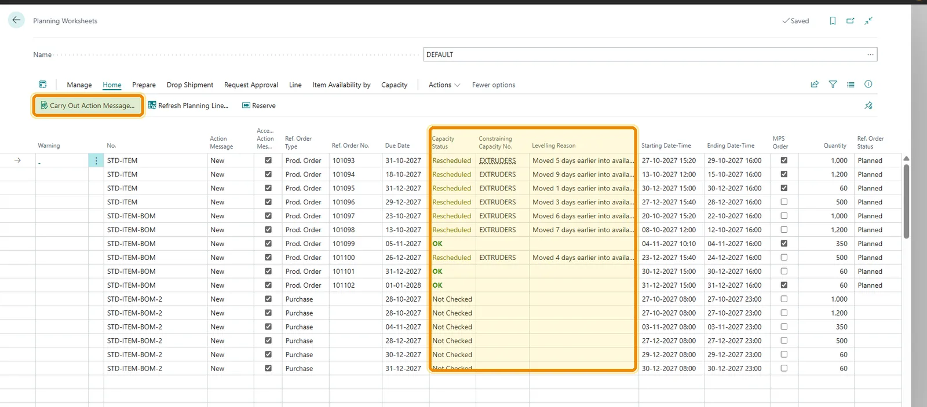Click the bookmark icon in header
This screenshot has width=927, height=407.
(x=833, y=21)
